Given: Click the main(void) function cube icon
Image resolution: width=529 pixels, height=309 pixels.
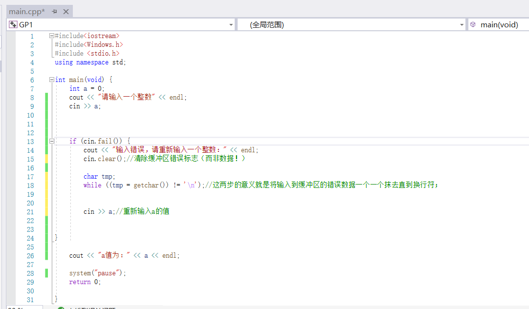Looking at the screenshot, I should pos(473,24).
